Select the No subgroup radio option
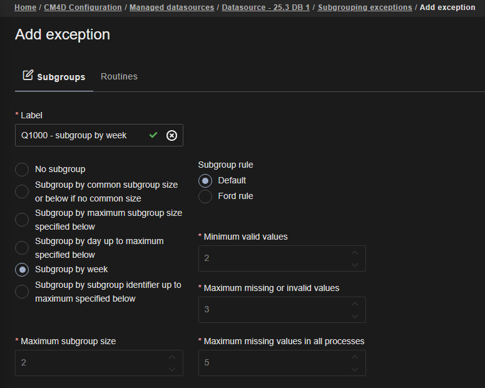The height and width of the screenshot is (388, 485). (22, 170)
